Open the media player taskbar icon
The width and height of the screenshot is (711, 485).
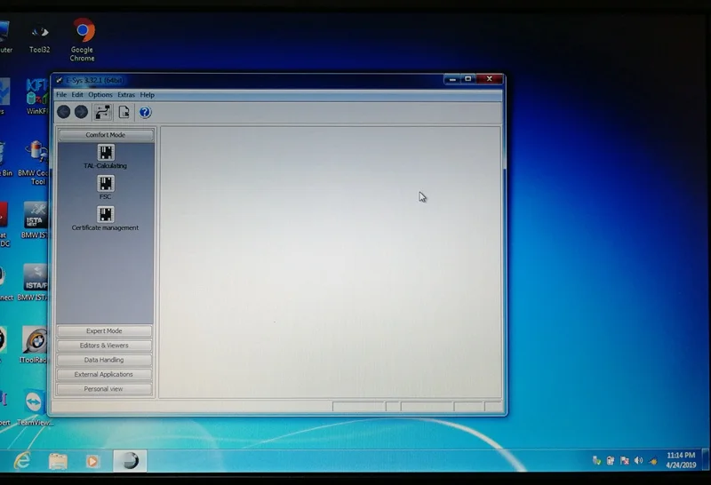pyautogui.click(x=92, y=461)
